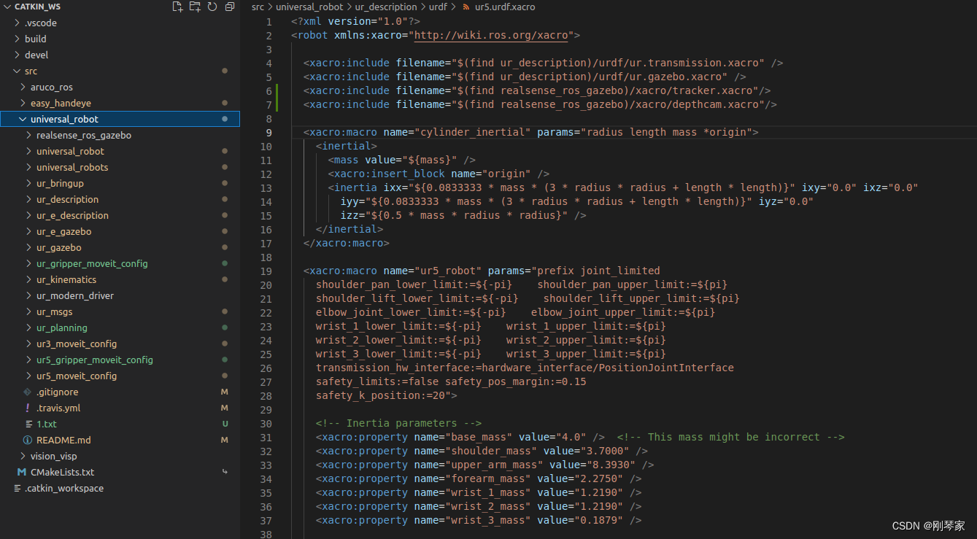Open the ur_kinematics folder
Screen dimensions: 977x539
click(66, 279)
